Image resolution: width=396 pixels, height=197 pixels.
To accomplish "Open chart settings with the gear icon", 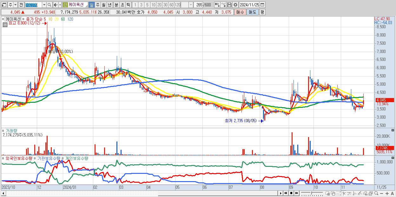I will coord(235,5).
